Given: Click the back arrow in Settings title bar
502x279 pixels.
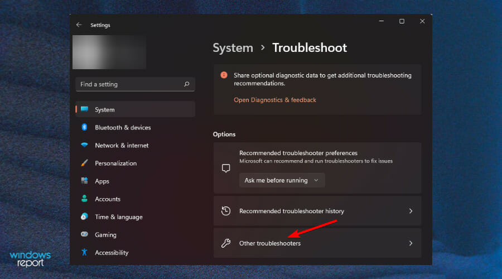Looking at the screenshot, I should pyautogui.click(x=79, y=25).
